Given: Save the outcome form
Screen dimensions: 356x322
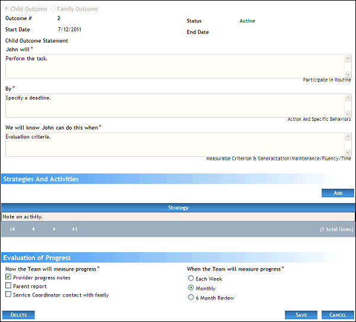Looking at the screenshot, I should coord(301,315).
